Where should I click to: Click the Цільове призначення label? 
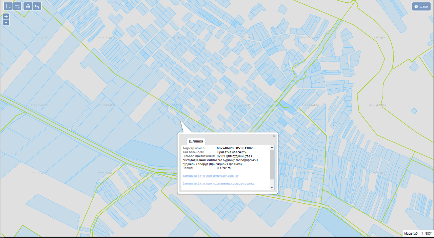pyautogui.click(x=199, y=156)
